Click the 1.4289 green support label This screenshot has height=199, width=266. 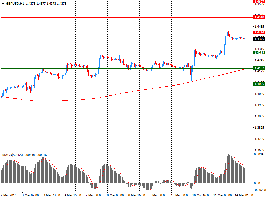tap(259, 53)
